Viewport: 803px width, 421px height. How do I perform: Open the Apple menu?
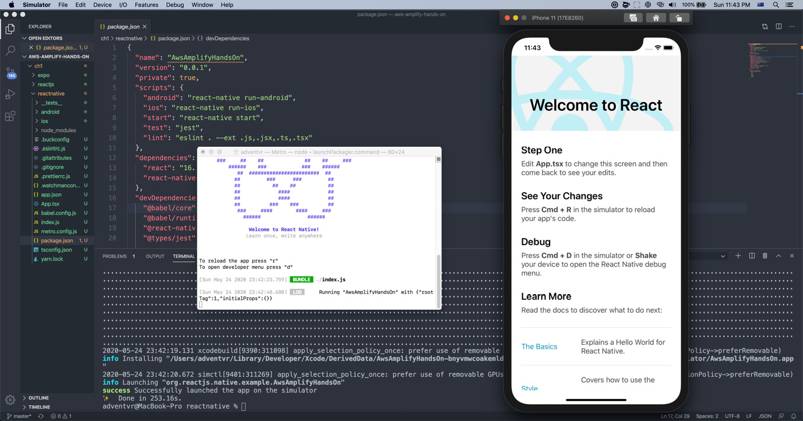[11, 5]
